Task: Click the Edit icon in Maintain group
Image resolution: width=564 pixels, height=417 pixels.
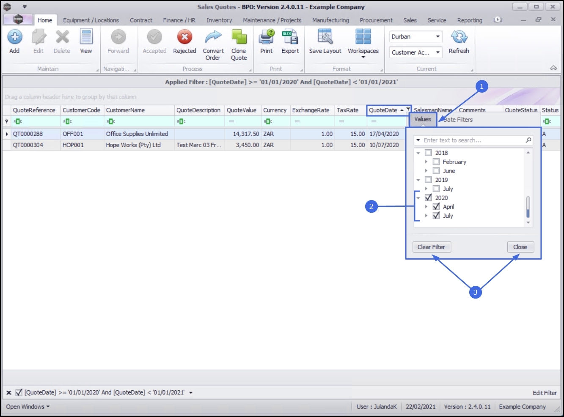Action: 39,37
